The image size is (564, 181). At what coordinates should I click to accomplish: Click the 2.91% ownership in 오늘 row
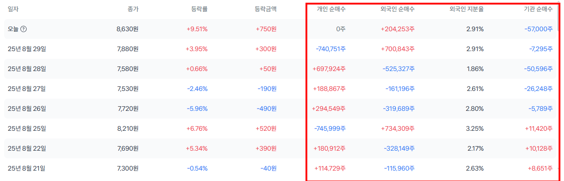(x=475, y=29)
